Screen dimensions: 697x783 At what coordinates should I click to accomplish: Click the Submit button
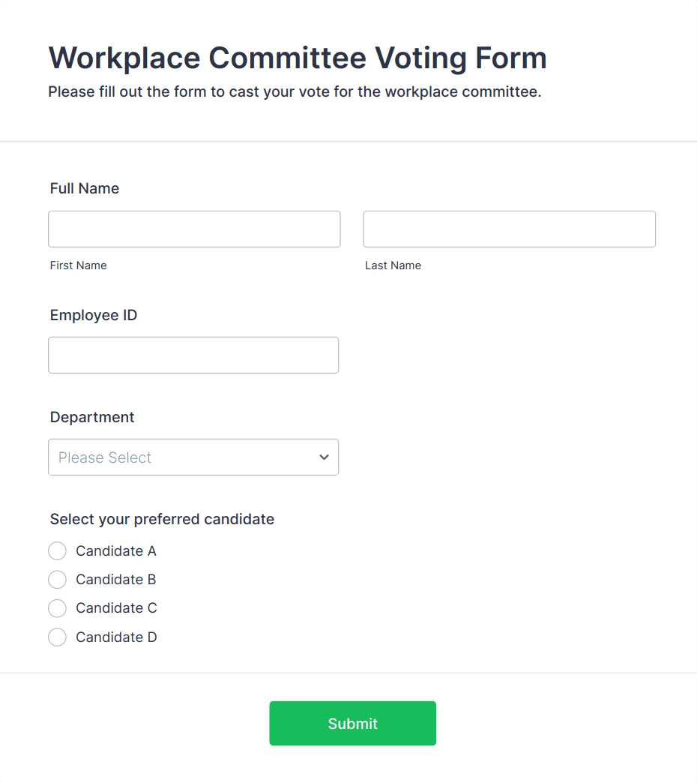coord(352,723)
